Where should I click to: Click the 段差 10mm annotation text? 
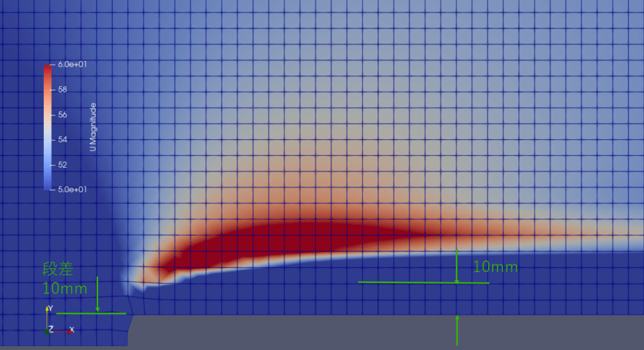click(63, 278)
